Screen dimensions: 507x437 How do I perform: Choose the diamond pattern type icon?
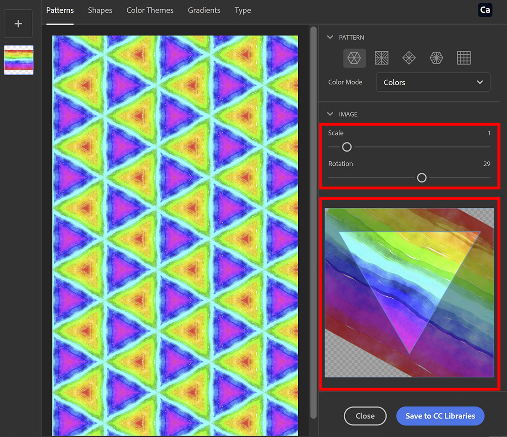409,58
